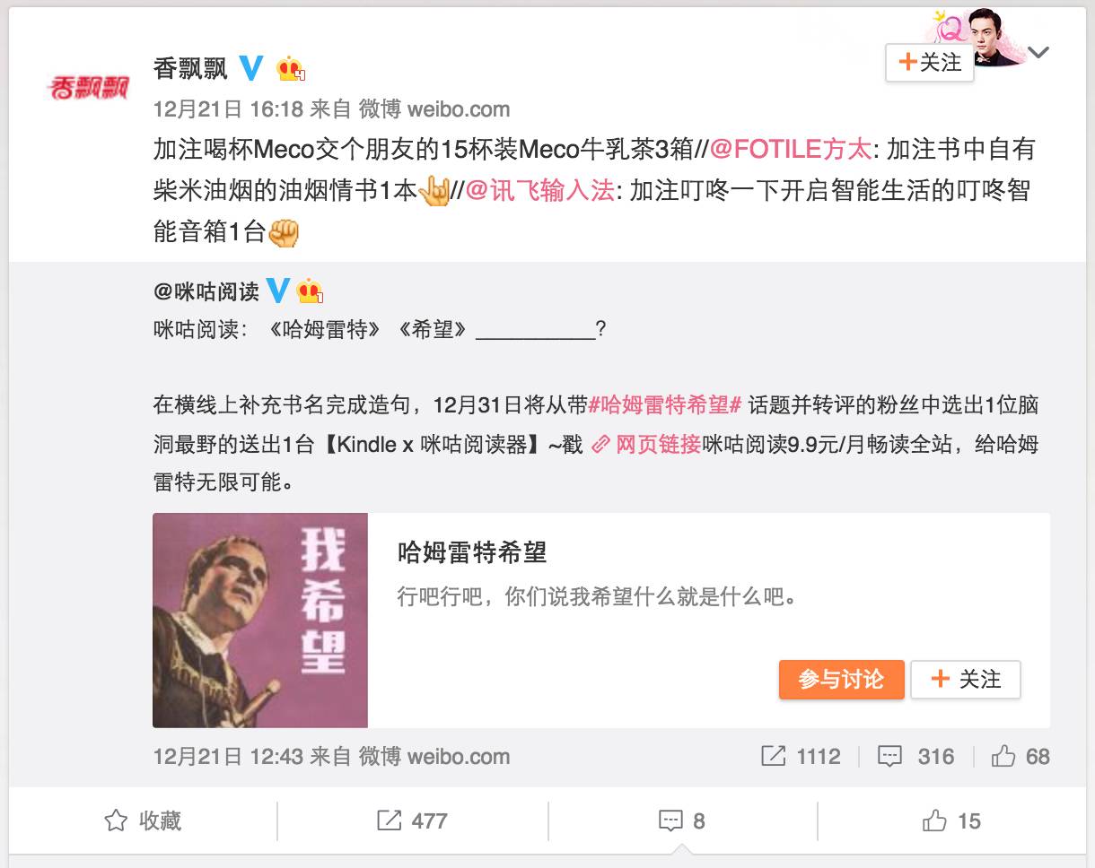Viewport: 1095px width, 868px height.
Task: Click the blue verified V badge beside 香飘飘
Action: point(252,68)
